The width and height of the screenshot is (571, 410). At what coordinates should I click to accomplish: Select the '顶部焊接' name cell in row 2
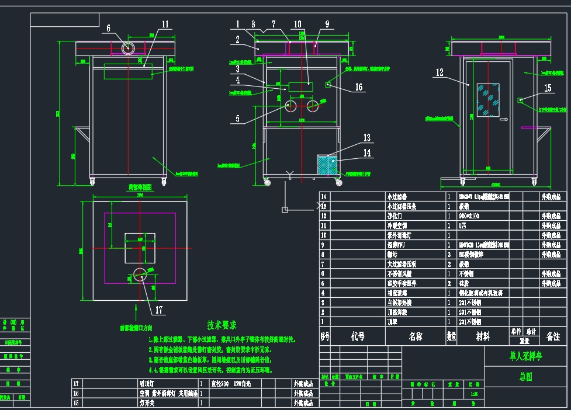pos(397,312)
